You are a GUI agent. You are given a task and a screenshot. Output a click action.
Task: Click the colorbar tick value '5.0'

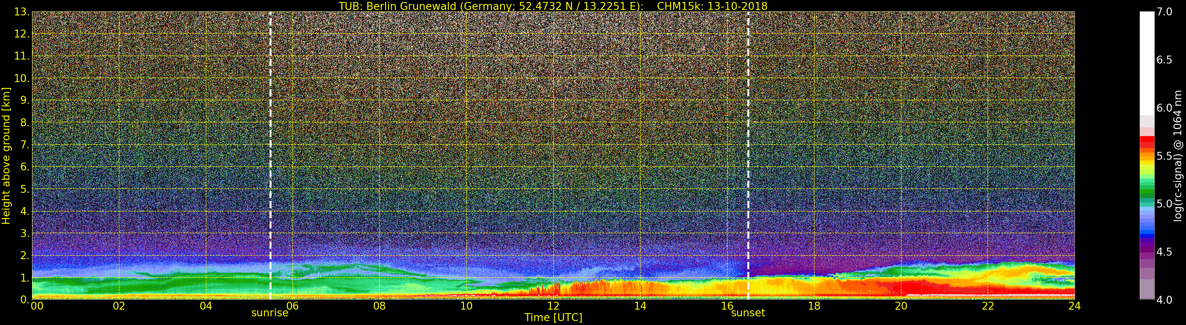[1164, 204]
